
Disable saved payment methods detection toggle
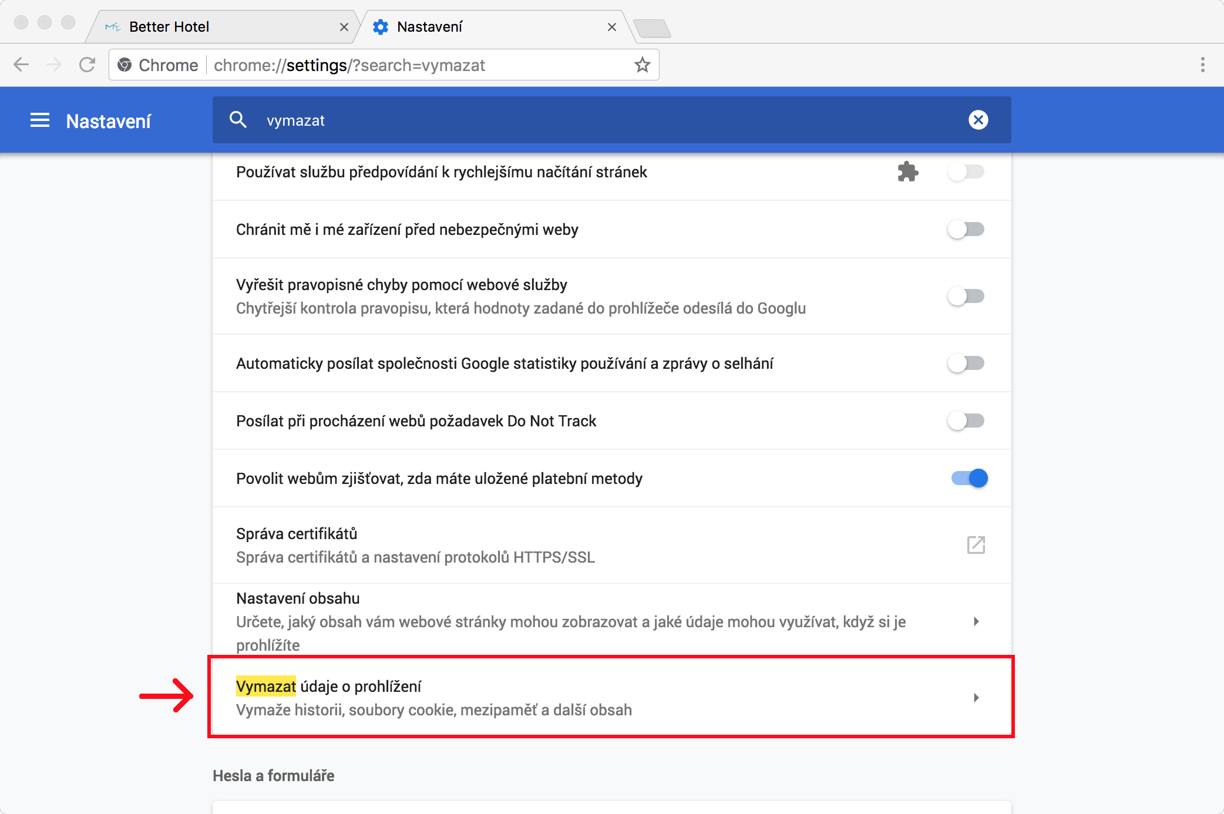[969, 478]
